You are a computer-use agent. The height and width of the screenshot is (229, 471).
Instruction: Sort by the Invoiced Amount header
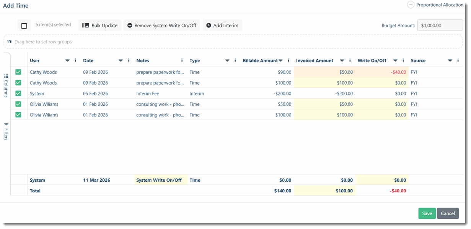click(315, 61)
